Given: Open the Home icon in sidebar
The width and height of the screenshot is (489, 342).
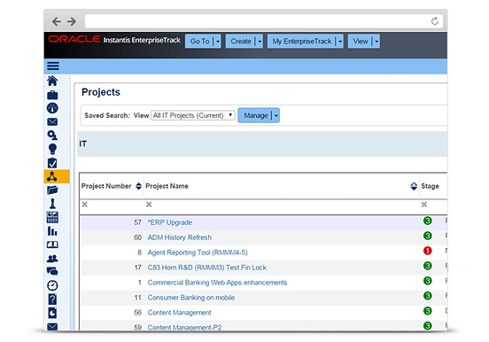Looking at the screenshot, I should pyautogui.click(x=52, y=81).
